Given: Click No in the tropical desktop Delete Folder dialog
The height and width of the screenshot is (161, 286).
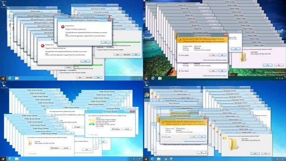Looking at the screenshot, I should 279,65.
